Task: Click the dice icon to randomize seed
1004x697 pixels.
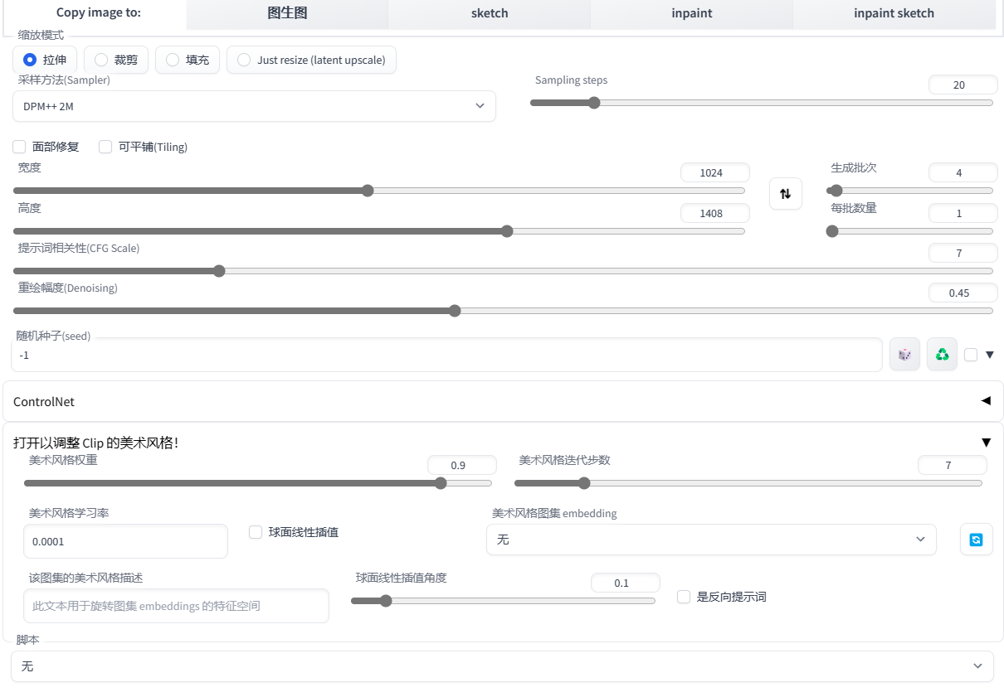Action: (x=904, y=355)
